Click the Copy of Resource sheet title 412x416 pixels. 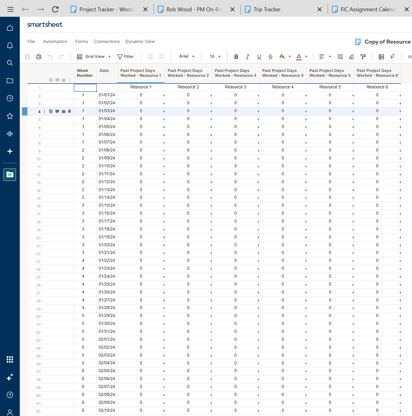[387, 42]
